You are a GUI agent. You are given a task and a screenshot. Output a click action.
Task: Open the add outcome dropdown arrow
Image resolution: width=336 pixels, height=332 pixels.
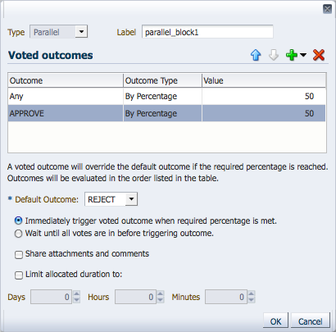click(x=303, y=55)
